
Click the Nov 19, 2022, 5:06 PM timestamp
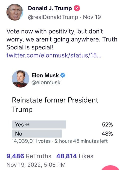click(36, 165)
